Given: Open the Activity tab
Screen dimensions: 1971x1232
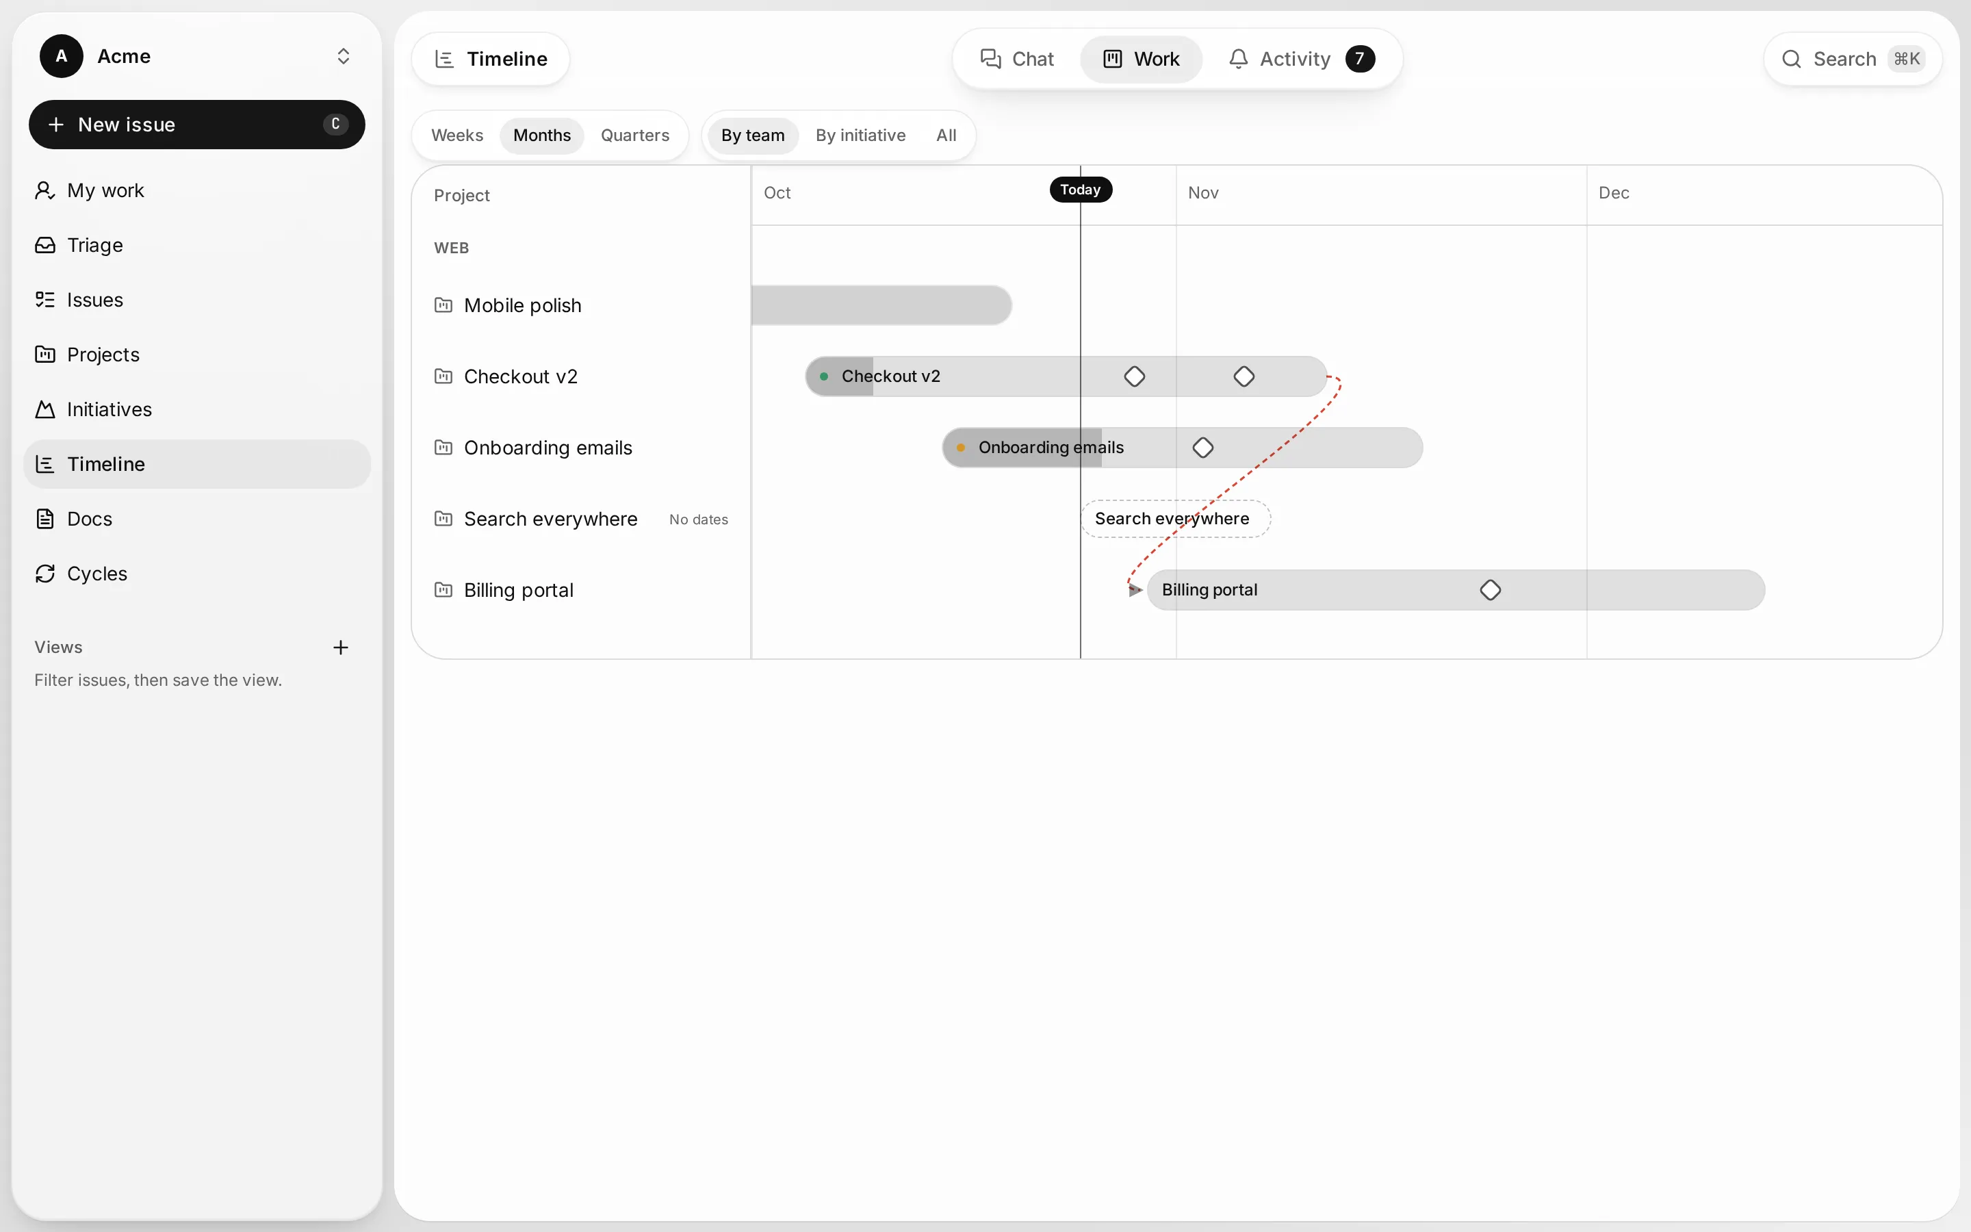Looking at the screenshot, I should point(1302,59).
